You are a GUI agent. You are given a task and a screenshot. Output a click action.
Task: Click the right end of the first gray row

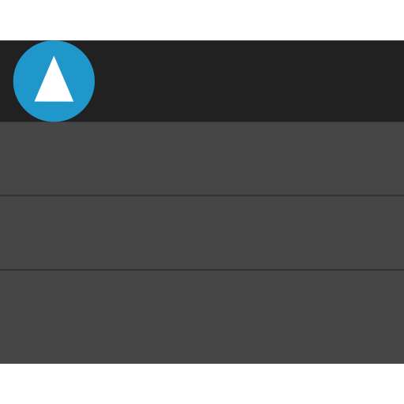(389, 159)
